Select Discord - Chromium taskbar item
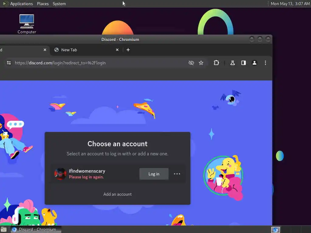Screen dimensions: 311x233 [x=36, y=229]
